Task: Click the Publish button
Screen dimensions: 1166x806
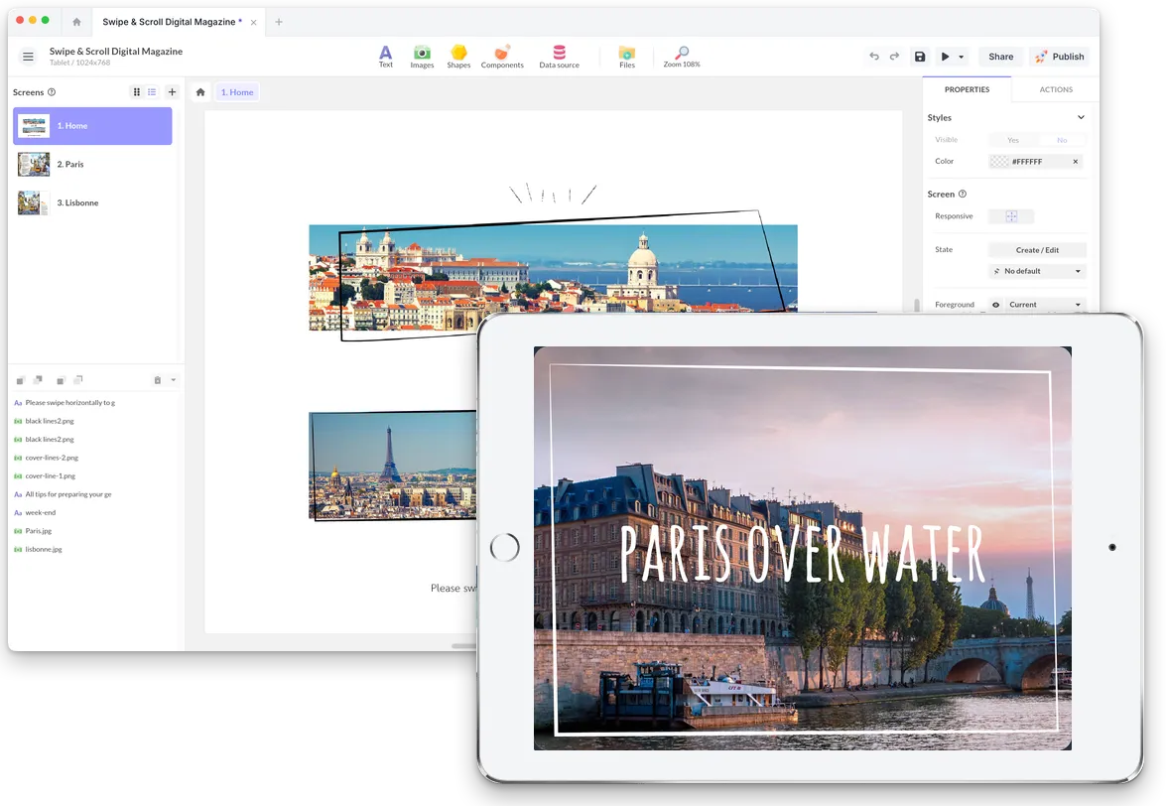Action: [1060, 57]
